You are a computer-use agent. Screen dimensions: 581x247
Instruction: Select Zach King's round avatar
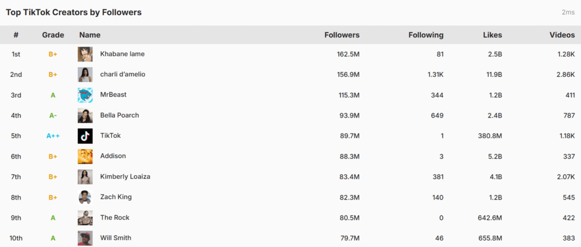point(85,197)
